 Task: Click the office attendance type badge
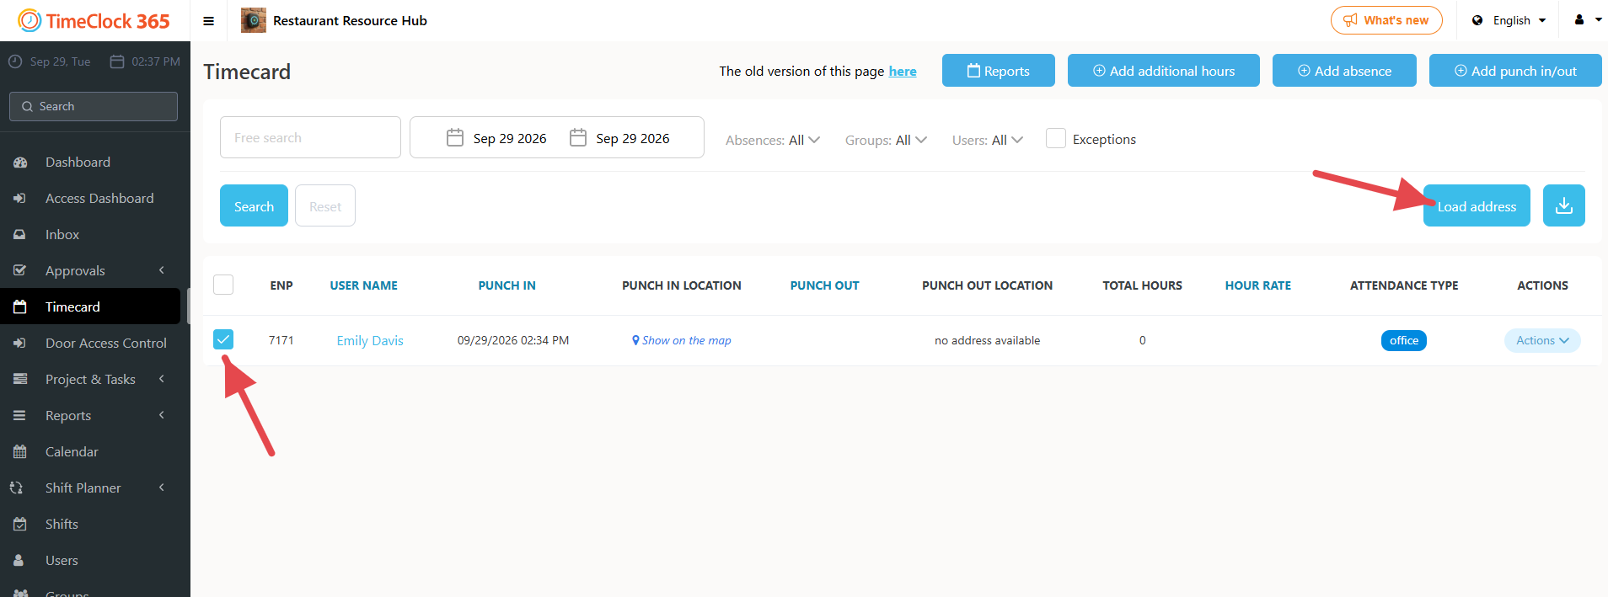[x=1404, y=340]
